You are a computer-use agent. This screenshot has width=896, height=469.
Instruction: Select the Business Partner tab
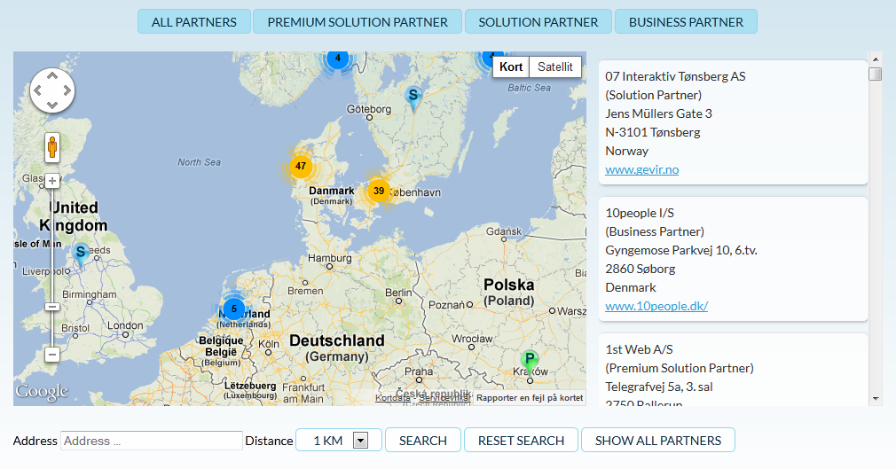coord(686,22)
